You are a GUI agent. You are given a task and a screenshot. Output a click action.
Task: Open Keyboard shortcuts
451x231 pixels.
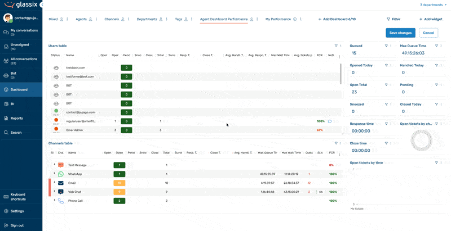pyautogui.click(x=21, y=197)
